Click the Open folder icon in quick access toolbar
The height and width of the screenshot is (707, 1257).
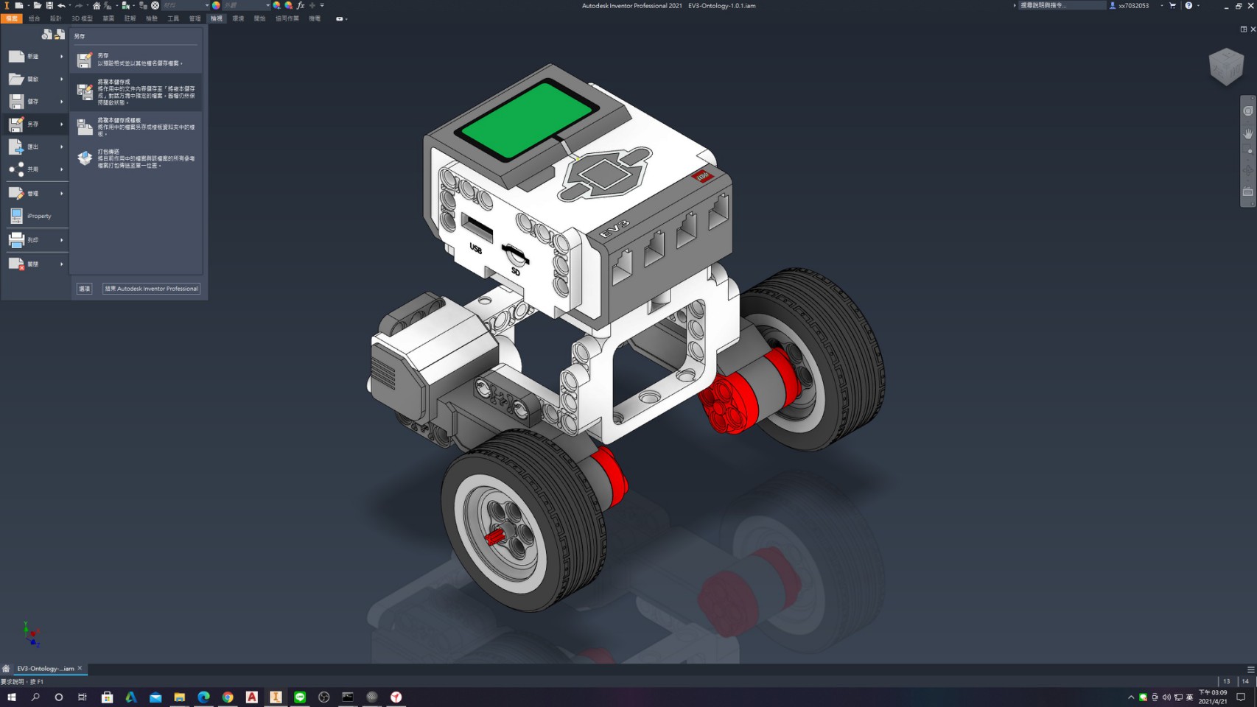[x=37, y=5]
